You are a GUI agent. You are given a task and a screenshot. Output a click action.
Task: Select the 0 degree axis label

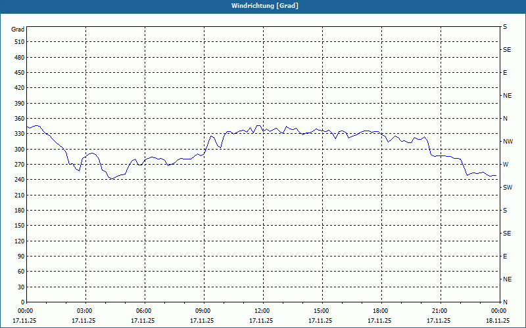click(x=23, y=302)
